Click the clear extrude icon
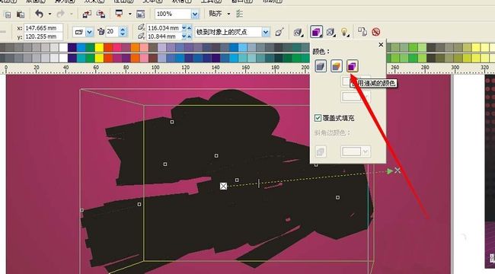 tap(375, 32)
